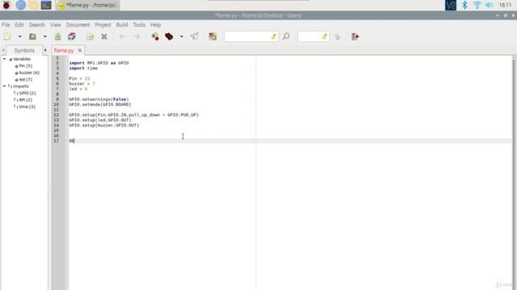The image size is (517, 290).
Task: Switch to the Symbols sidebar tab
Action: (x=24, y=50)
